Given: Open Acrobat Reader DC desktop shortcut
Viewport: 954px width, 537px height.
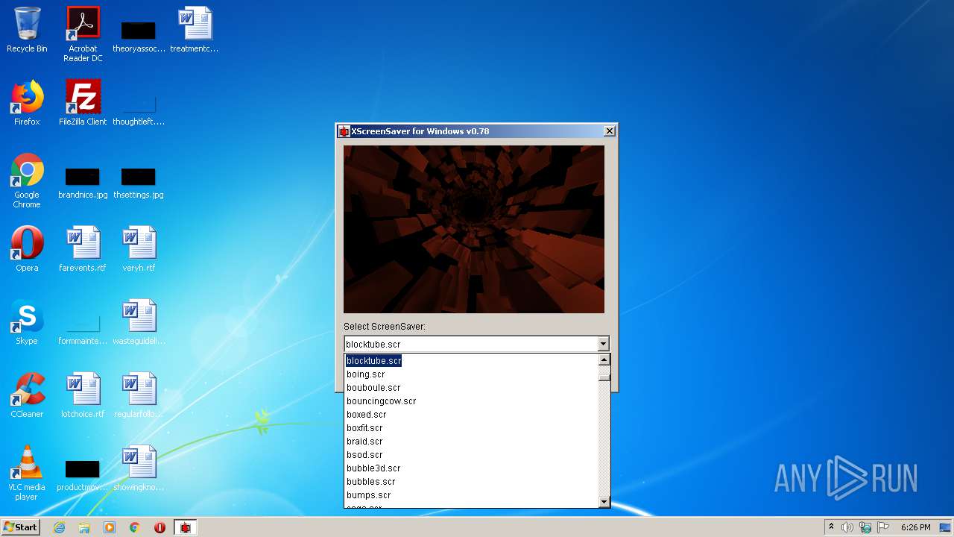Looking at the screenshot, I should coord(83,34).
